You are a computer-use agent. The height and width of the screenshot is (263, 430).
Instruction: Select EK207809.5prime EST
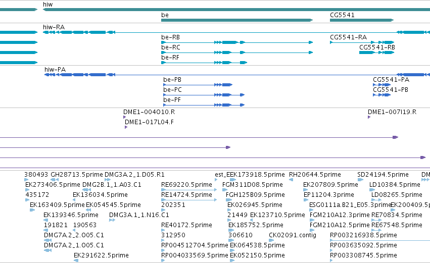tap(306, 190)
